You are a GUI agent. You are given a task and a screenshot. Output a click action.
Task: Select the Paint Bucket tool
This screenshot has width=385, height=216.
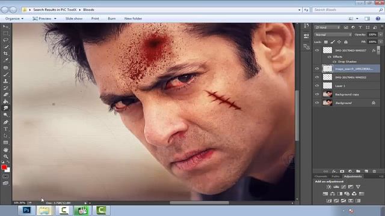pos(5,101)
